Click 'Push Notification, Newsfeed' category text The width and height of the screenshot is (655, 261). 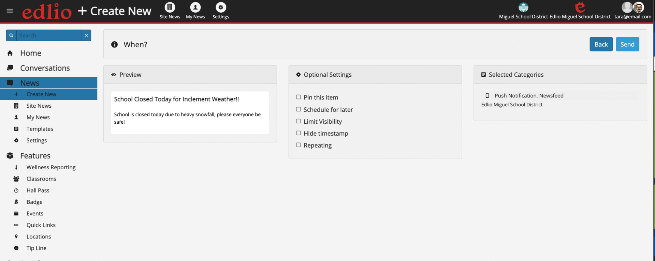click(529, 96)
